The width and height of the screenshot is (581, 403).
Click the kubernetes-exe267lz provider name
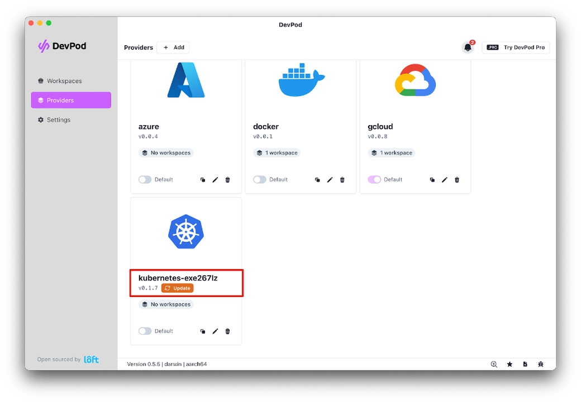178,278
